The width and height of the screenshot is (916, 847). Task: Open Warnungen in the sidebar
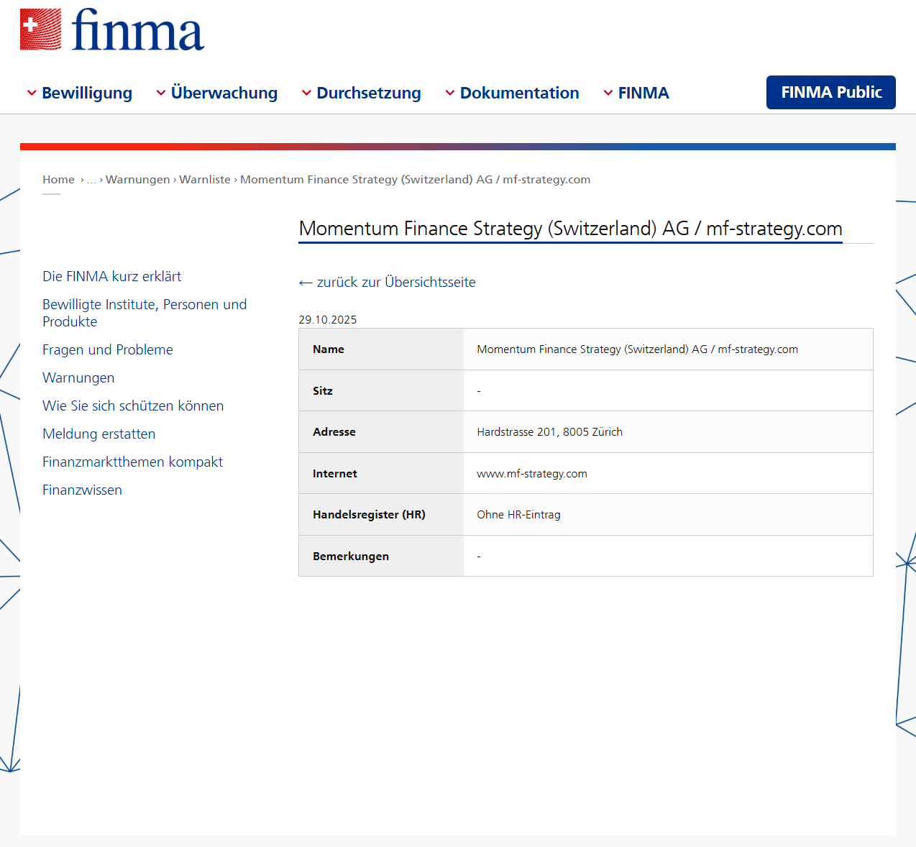(78, 377)
